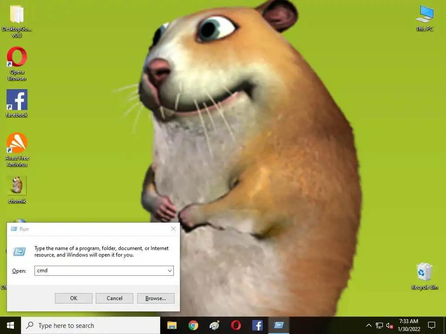Launch Google Chrome from the taskbar

[x=193, y=325]
